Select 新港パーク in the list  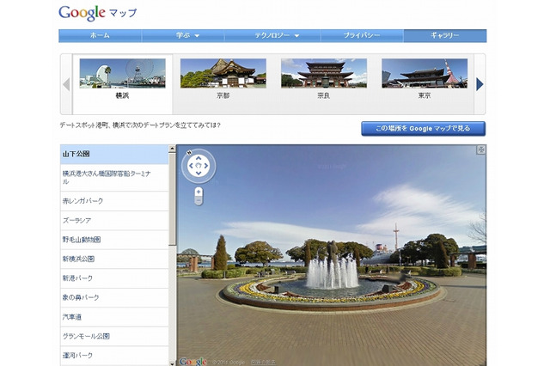click(114, 278)
